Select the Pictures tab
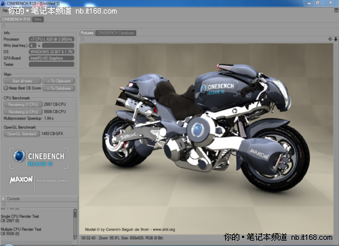The image size is (339, 246). point(87,33)
